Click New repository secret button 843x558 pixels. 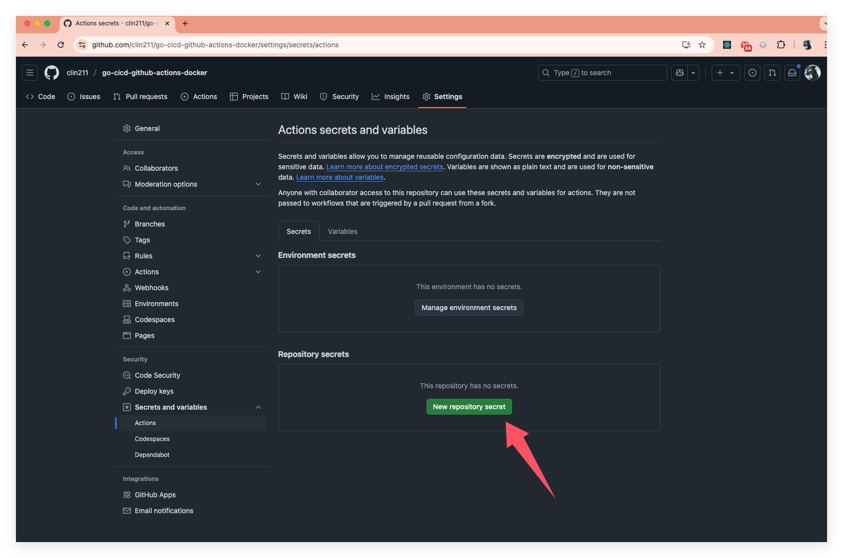[469, 407]
